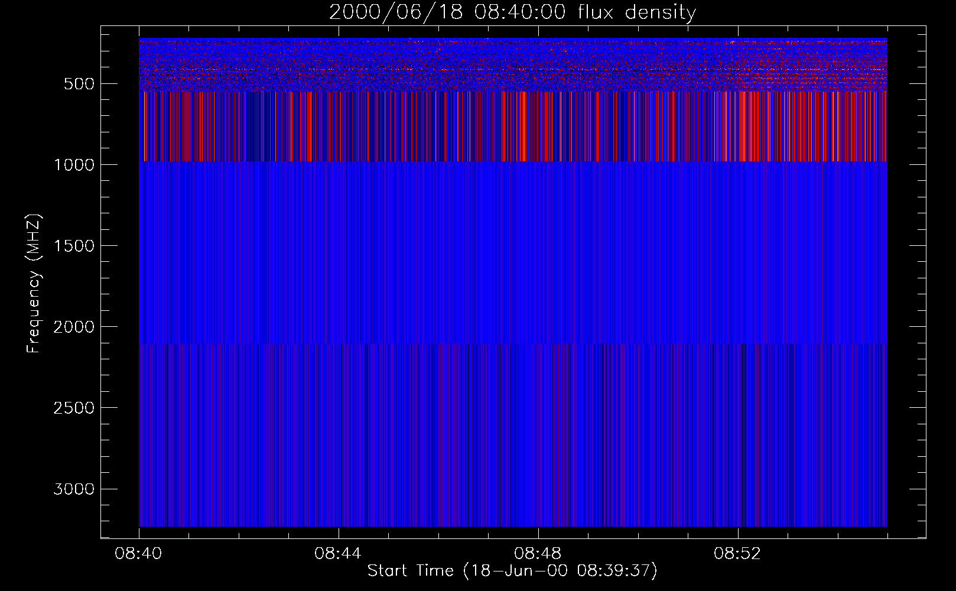Select the 2000 frequency tick label
This screenshot has width=956, height=591.
coord(74,327)
